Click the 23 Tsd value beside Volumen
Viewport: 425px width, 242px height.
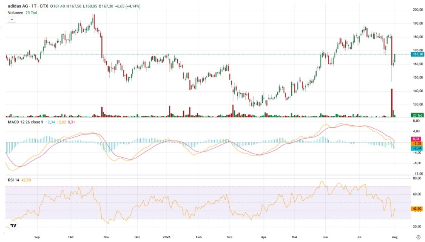pyautogui.click(x=31, y=13)
